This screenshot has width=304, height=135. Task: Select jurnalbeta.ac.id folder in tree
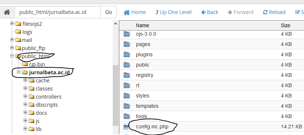point(49,72)
